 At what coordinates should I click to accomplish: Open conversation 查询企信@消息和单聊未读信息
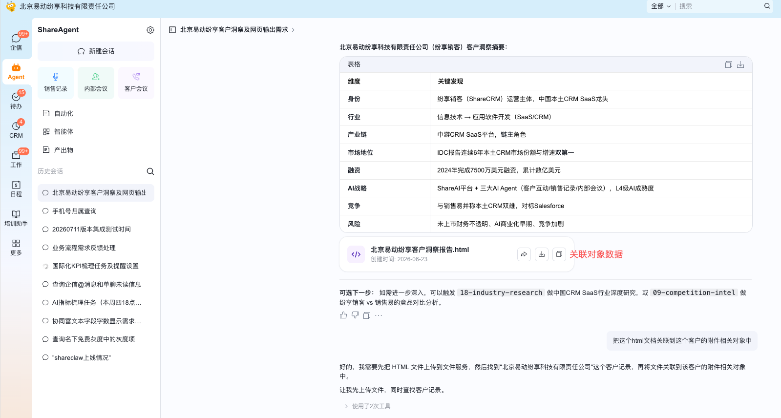coord(96,284)
